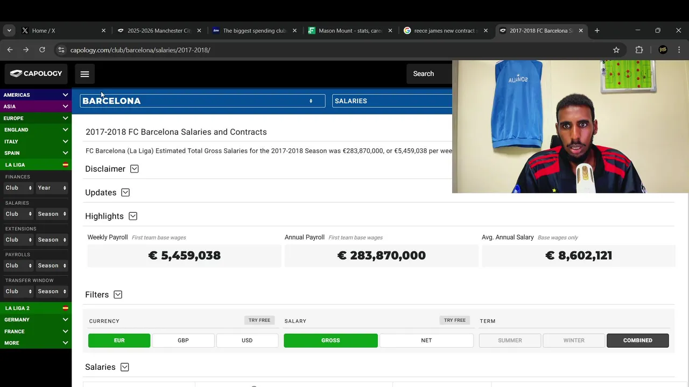Open a new browser tab
This screenshot has height=387, width=689.
597,31
